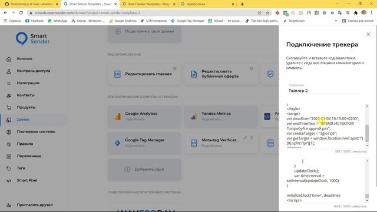377x212 pixels.
Task: Open Facebook bookmark
Action: (x=34, y=21)
